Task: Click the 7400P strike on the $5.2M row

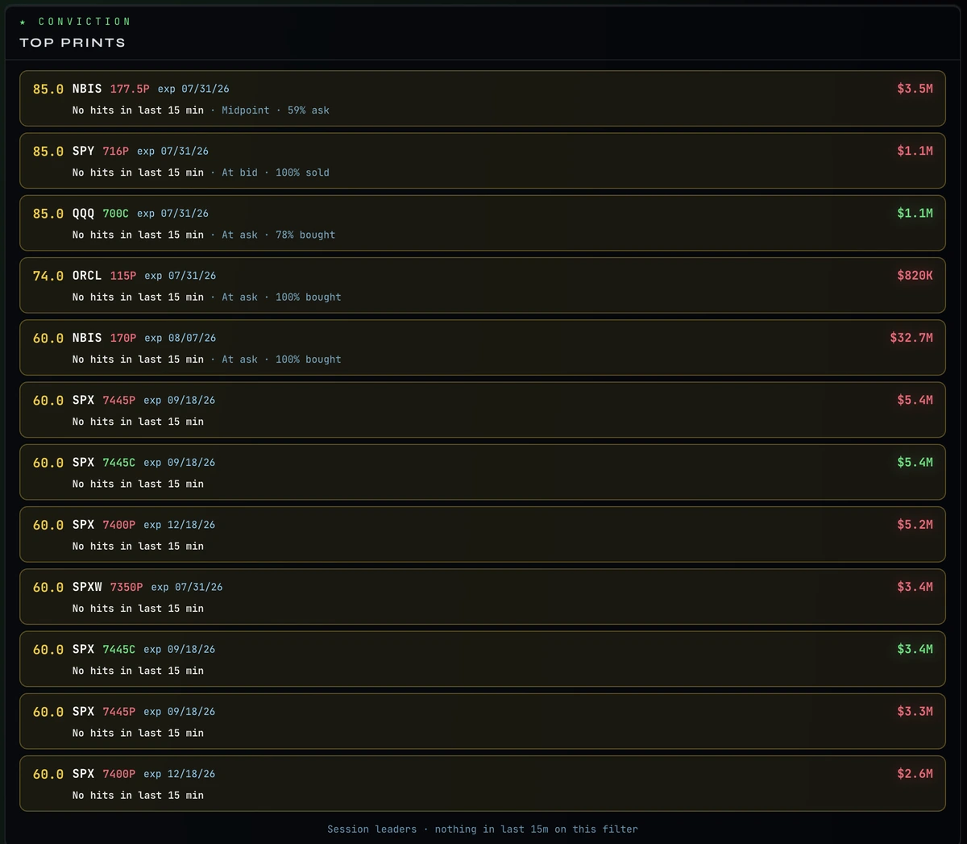Action: (119, 525)
